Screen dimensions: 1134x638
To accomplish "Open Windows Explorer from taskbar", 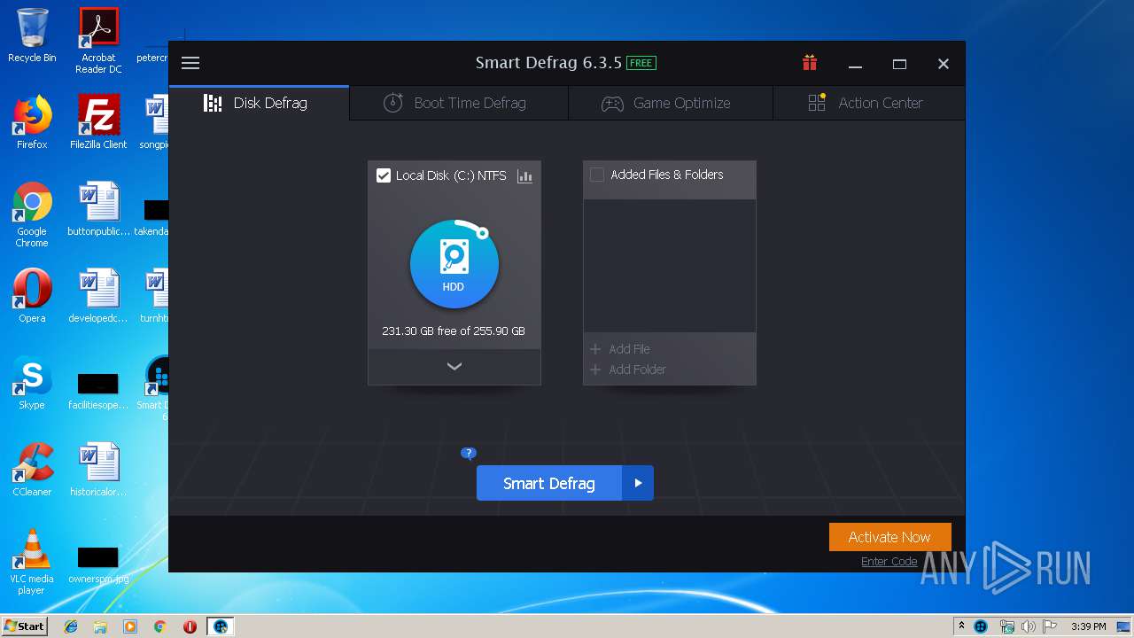I will point(100,626).
